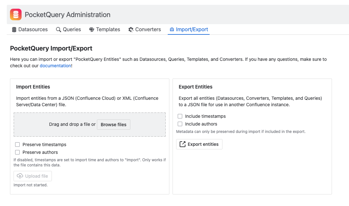This screenshot has width=349, height=206.
Task: Click the PocketQuery Import/Export heading
Action: click(x=51, y=48)
